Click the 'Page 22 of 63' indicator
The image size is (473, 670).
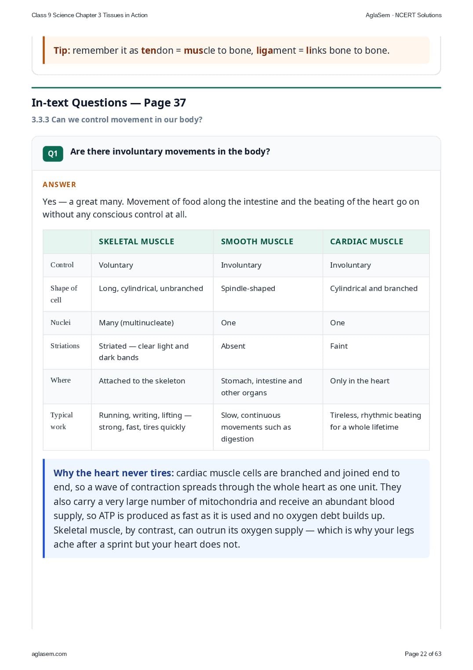pyautogui.click(x=423, y=654)
